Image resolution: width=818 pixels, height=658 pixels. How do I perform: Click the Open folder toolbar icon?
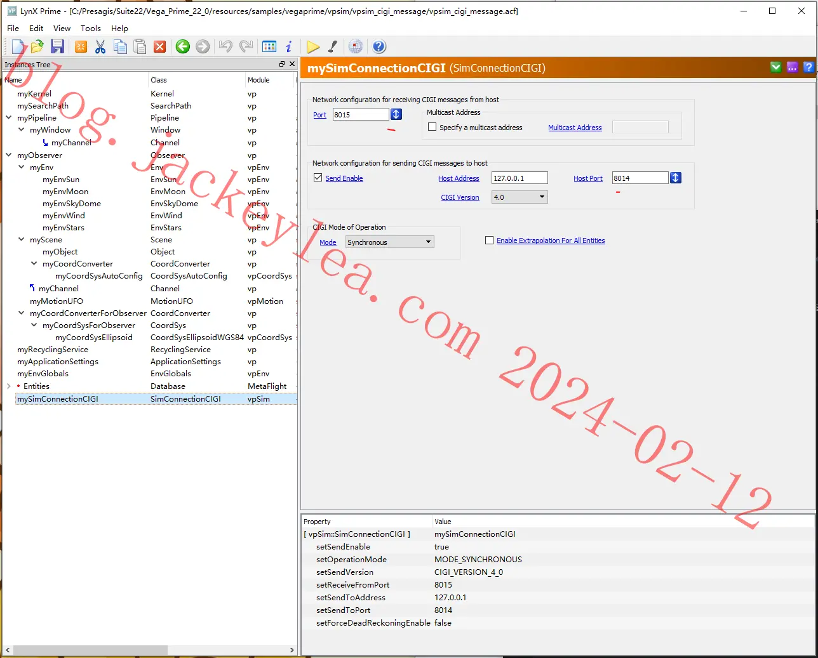coord(37,46)
